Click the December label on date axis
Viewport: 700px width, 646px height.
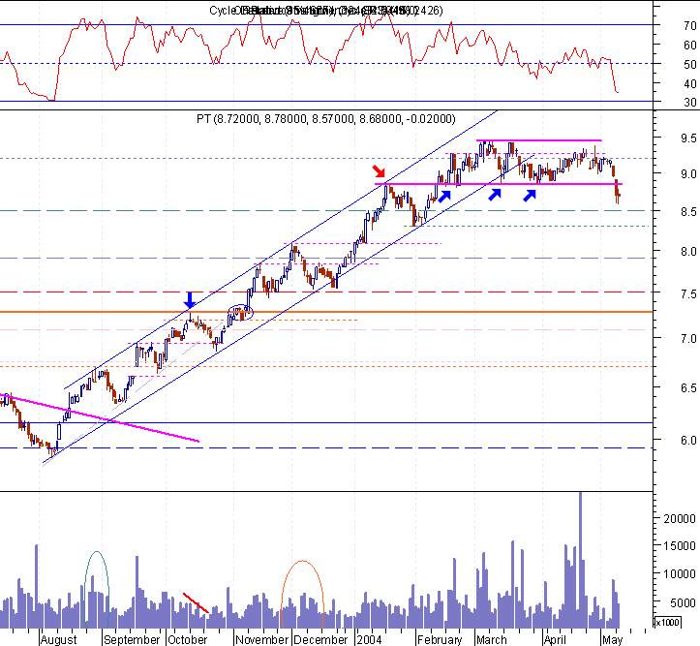click(321, 640)
